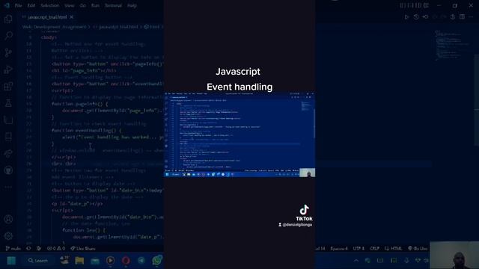Image resolution: width=479 pixels, height=269 pixels.
Task: Open the Run and Debug icon
Action: point(8,69)
